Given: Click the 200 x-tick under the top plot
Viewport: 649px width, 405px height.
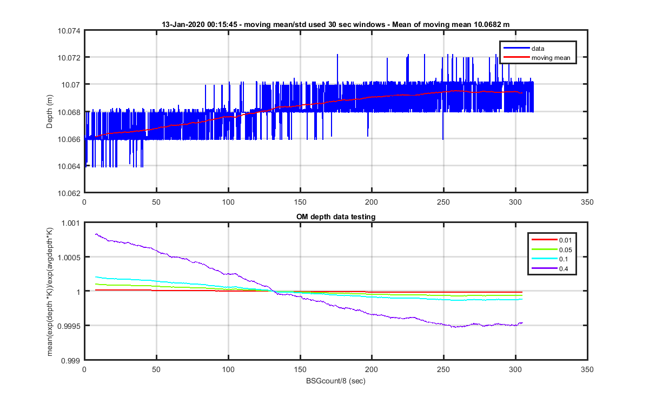Looking at the screenshot, I should click(x=372, y=202).
